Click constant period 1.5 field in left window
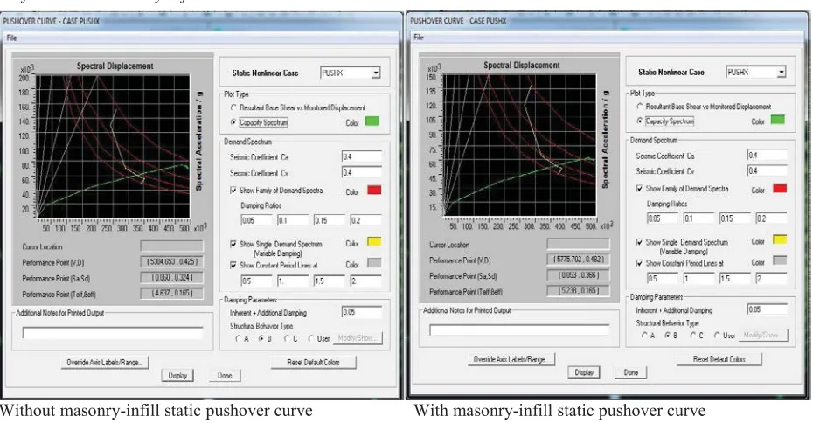The height and width of the screenshot is (423, 813). pos(330,281)
